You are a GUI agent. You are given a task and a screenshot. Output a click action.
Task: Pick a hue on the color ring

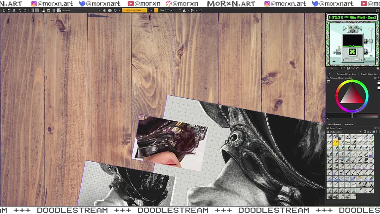352,82
